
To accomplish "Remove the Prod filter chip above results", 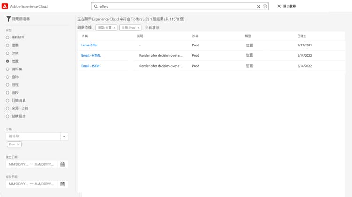I will (x=138, y=28).
